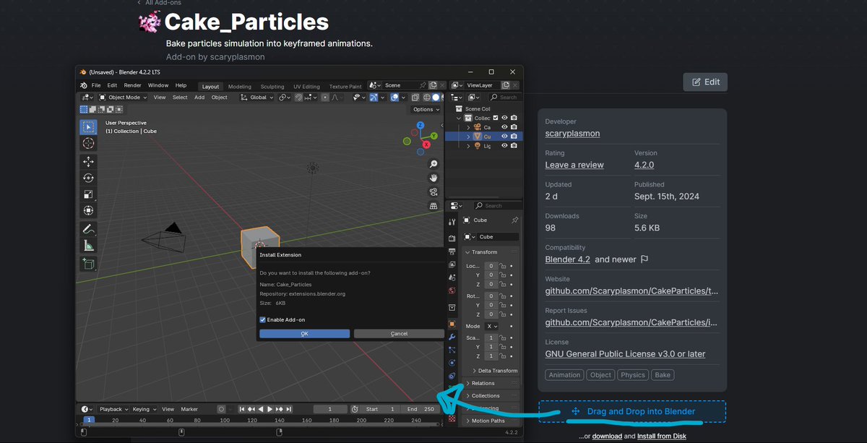Open the rotation Mode X dropdown
This screenshot has width=867, height=443.
(x=491, y=326)
